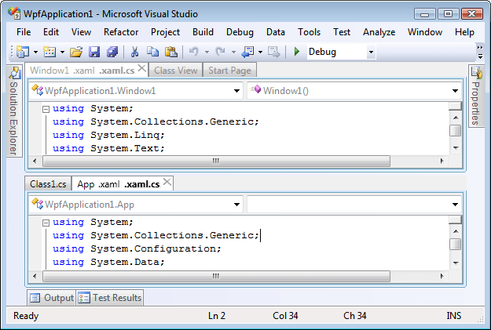
Task: Cut selection with the scissors icon
Action: tap(134, 52)
